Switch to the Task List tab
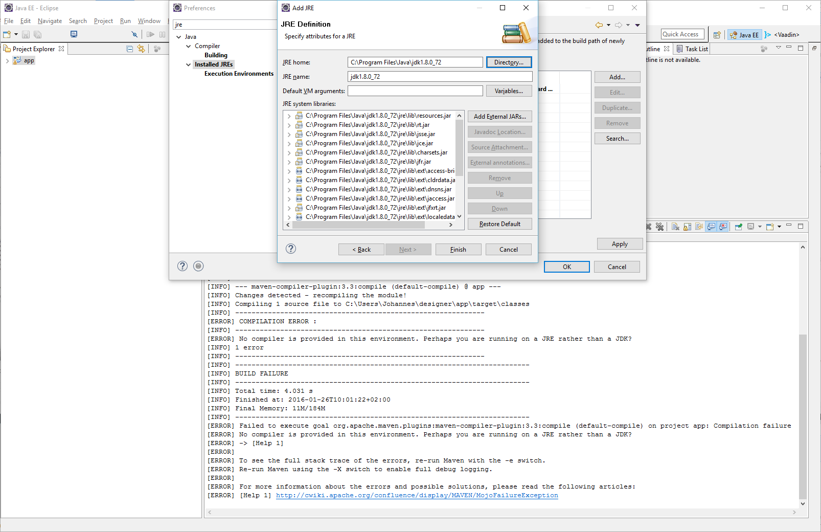821x532 pixels. point(692,49)
